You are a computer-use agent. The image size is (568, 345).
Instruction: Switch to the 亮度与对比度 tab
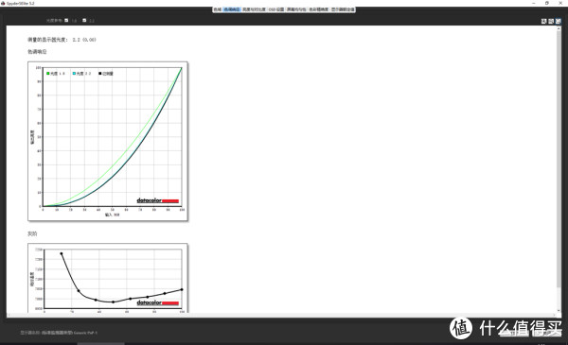tap(254, 9)
